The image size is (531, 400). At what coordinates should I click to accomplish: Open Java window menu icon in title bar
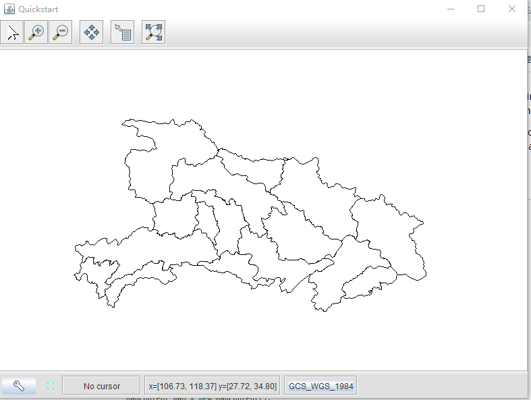[x=9, y=9]
